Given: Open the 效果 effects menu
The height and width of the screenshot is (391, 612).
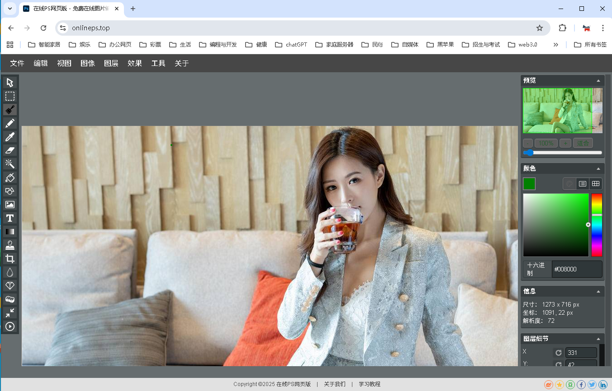Looking at the screenshot, I should click(135, 64).
